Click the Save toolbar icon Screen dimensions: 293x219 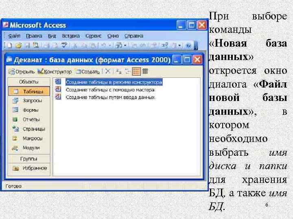click(x=28, y=45)
